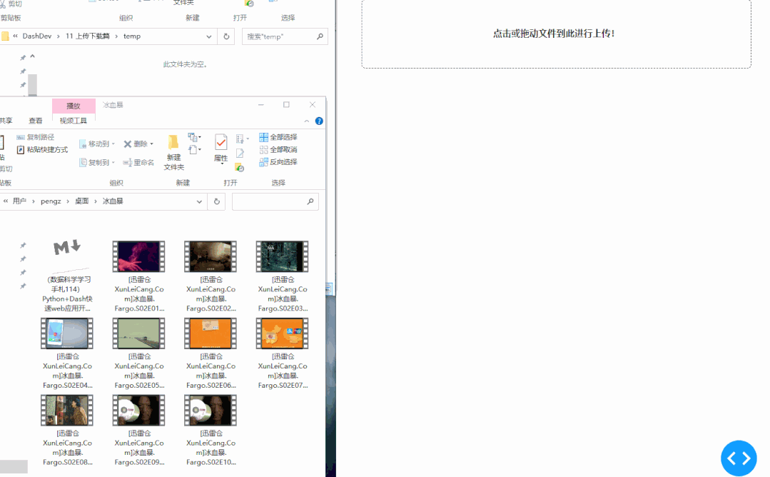Collapse temp window navigation tree caret
This screenshot has height=477, width=770.
[32, 56]
